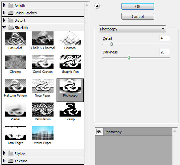Apply the Charcoal filter thumbnail
Screen dimensions: 180x165
(x=70, y=39)
